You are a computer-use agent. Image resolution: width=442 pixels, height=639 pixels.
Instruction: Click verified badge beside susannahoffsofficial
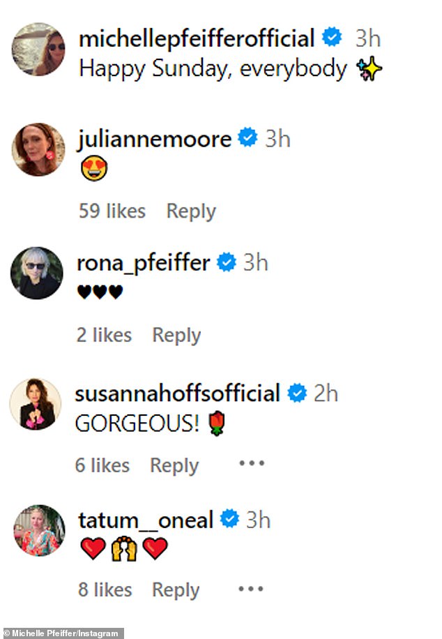pos(298,393)
